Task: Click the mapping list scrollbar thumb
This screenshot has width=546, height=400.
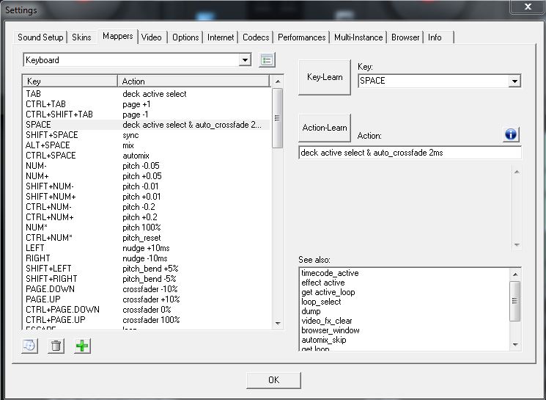Action: (277, 118)
